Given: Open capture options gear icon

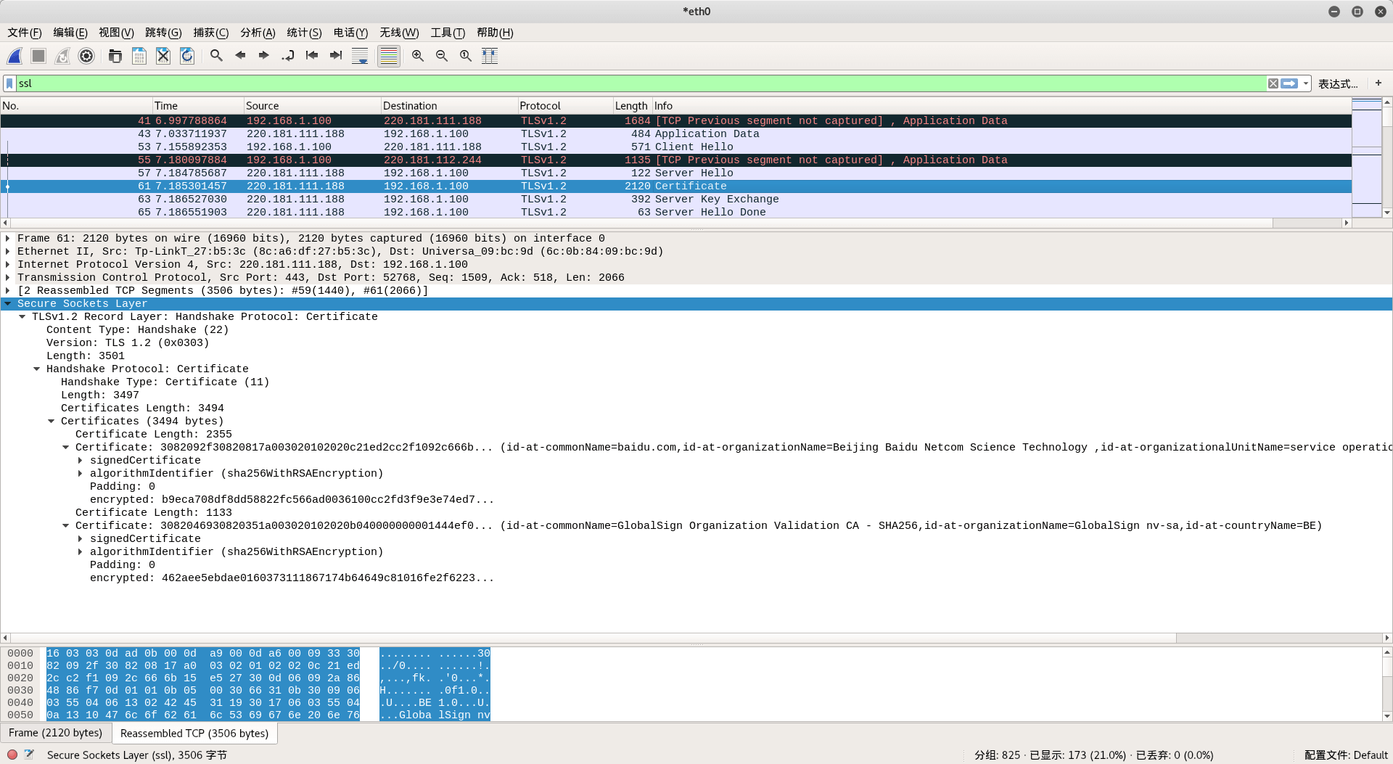Looking at the screenshot, I should (86, 56).
